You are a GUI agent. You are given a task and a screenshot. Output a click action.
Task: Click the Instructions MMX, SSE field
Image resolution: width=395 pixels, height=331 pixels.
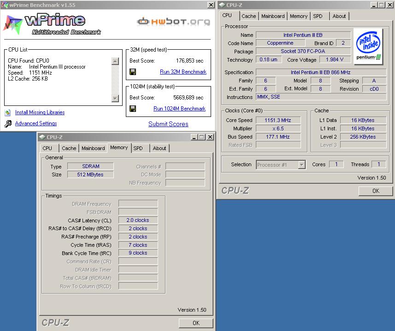tap(321, 97)
